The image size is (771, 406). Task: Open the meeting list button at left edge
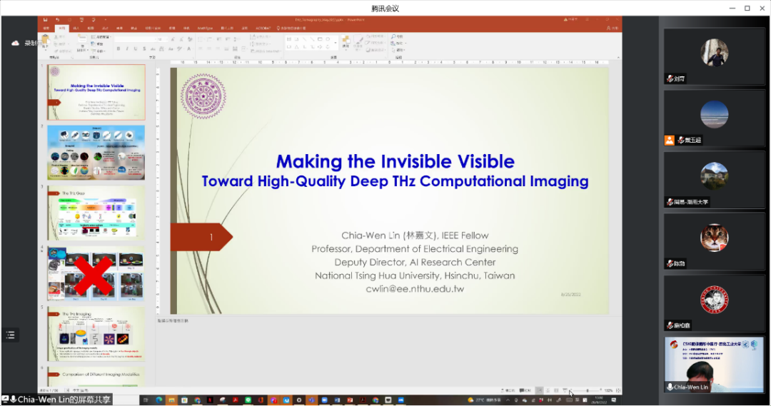tap(10, 335)
